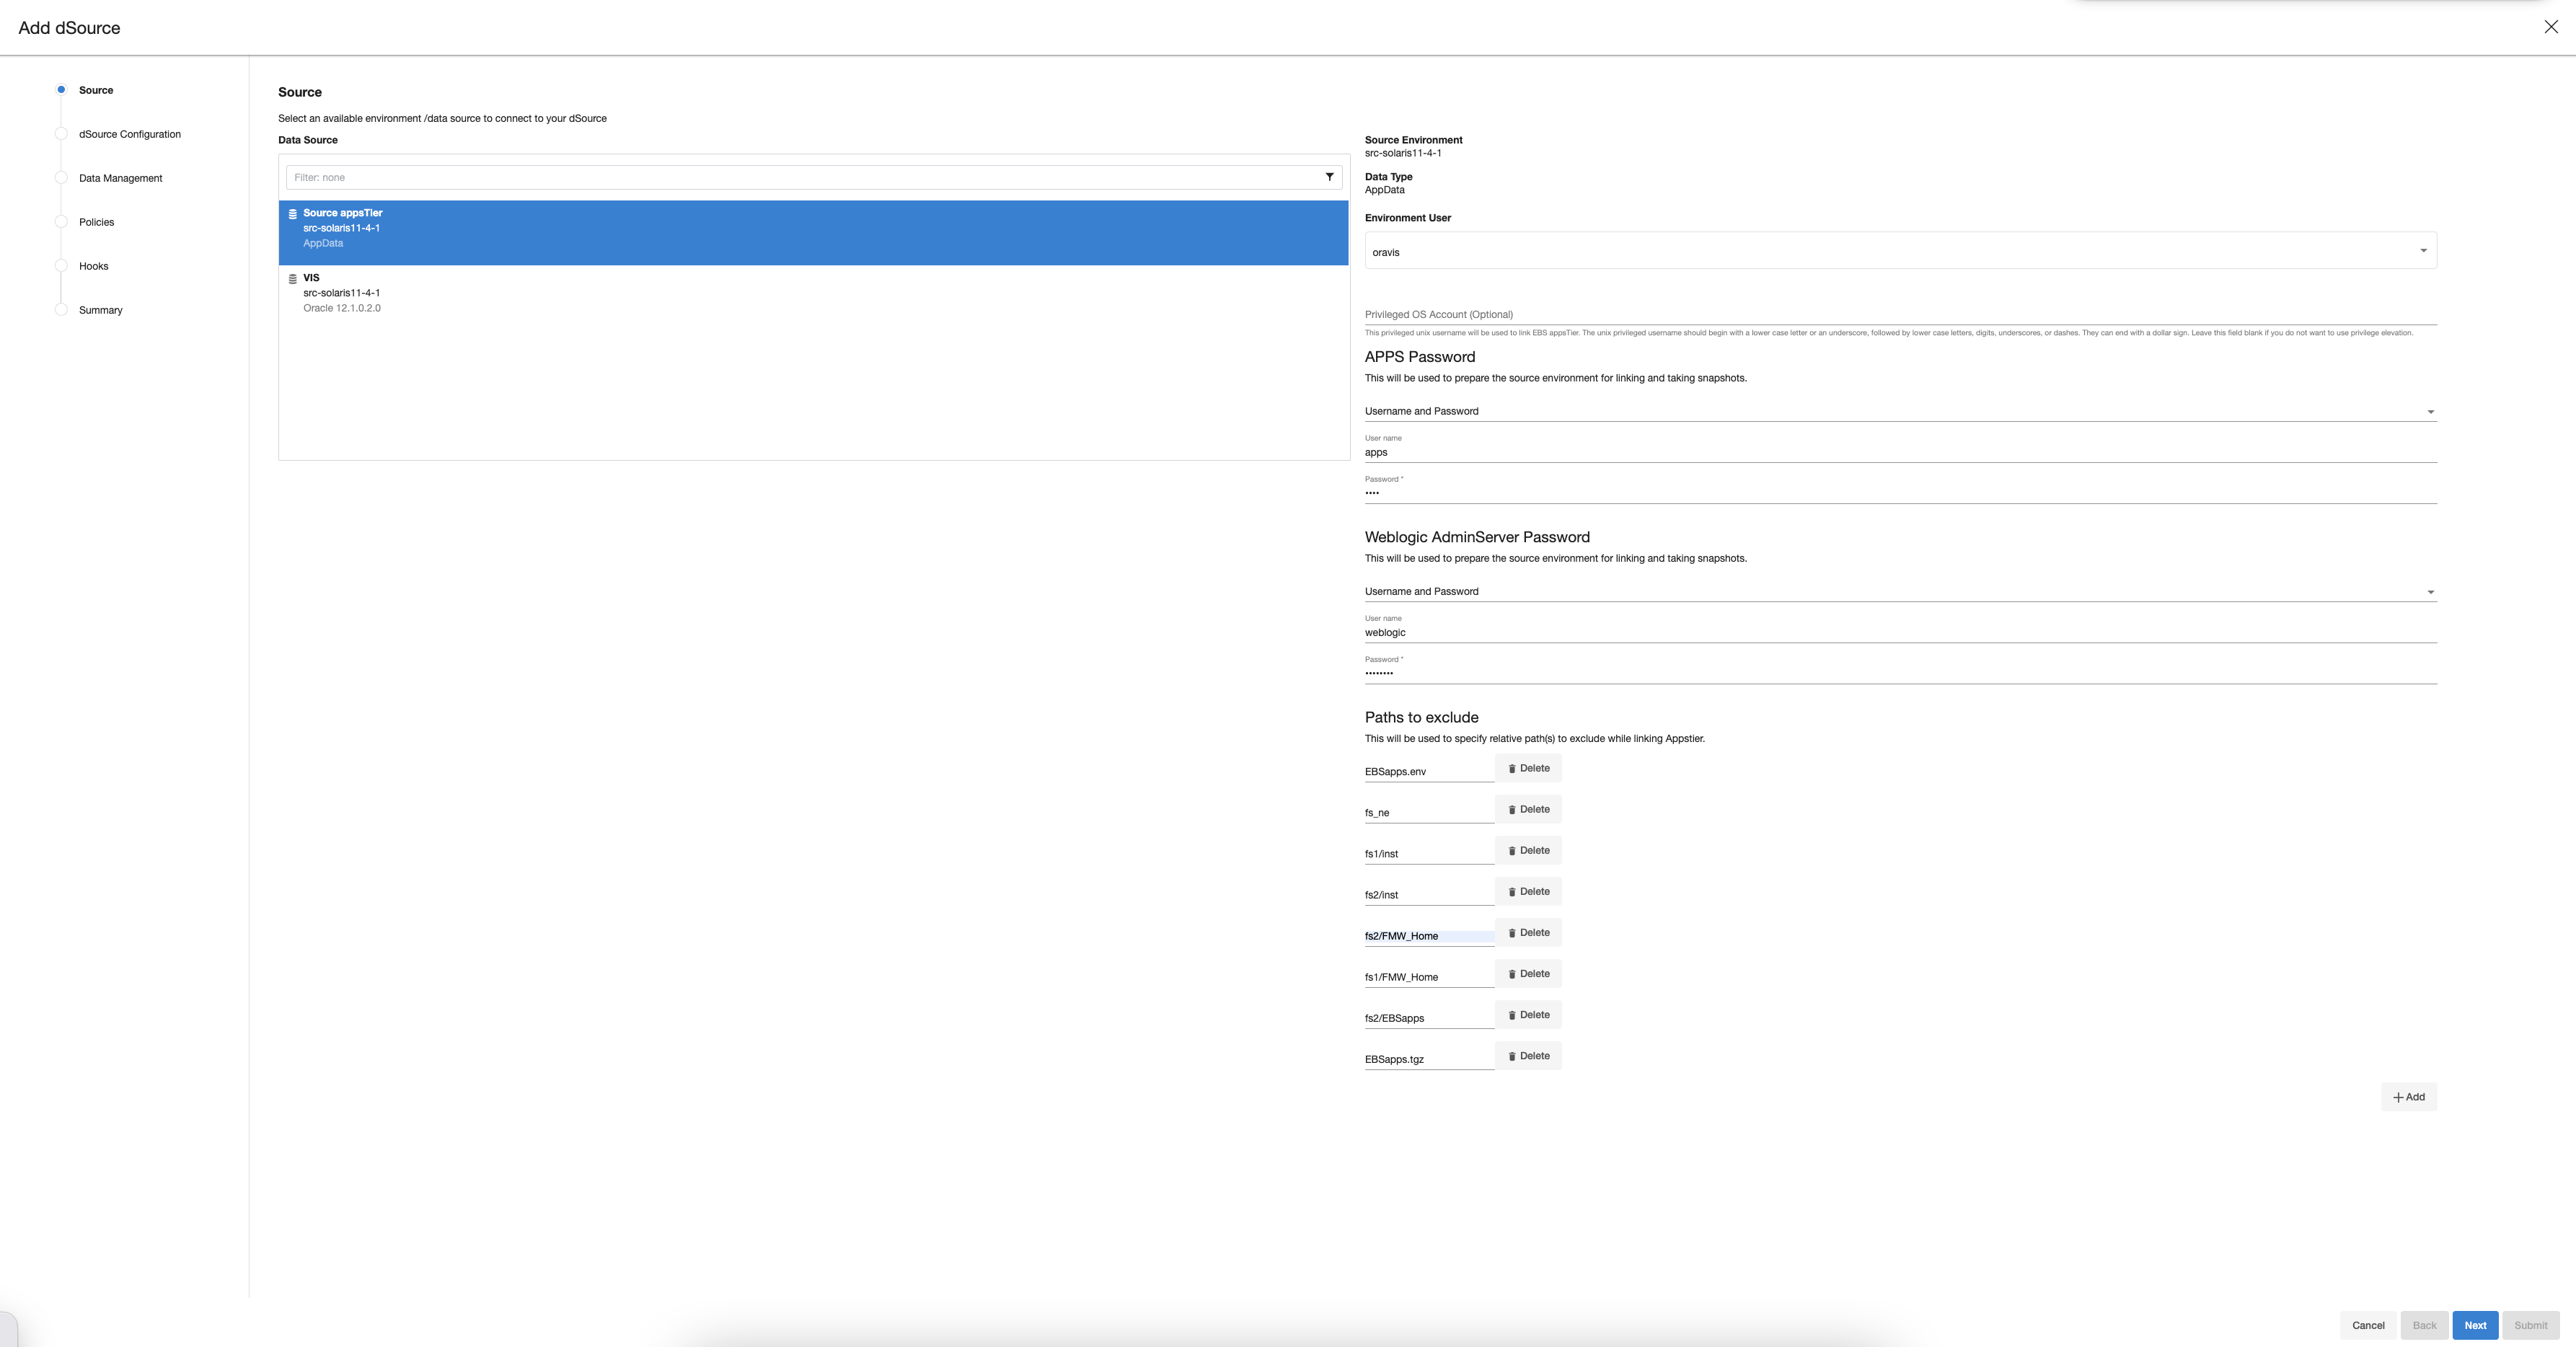
Task: Click the Next button
Action: [x=2475, y=1325]
